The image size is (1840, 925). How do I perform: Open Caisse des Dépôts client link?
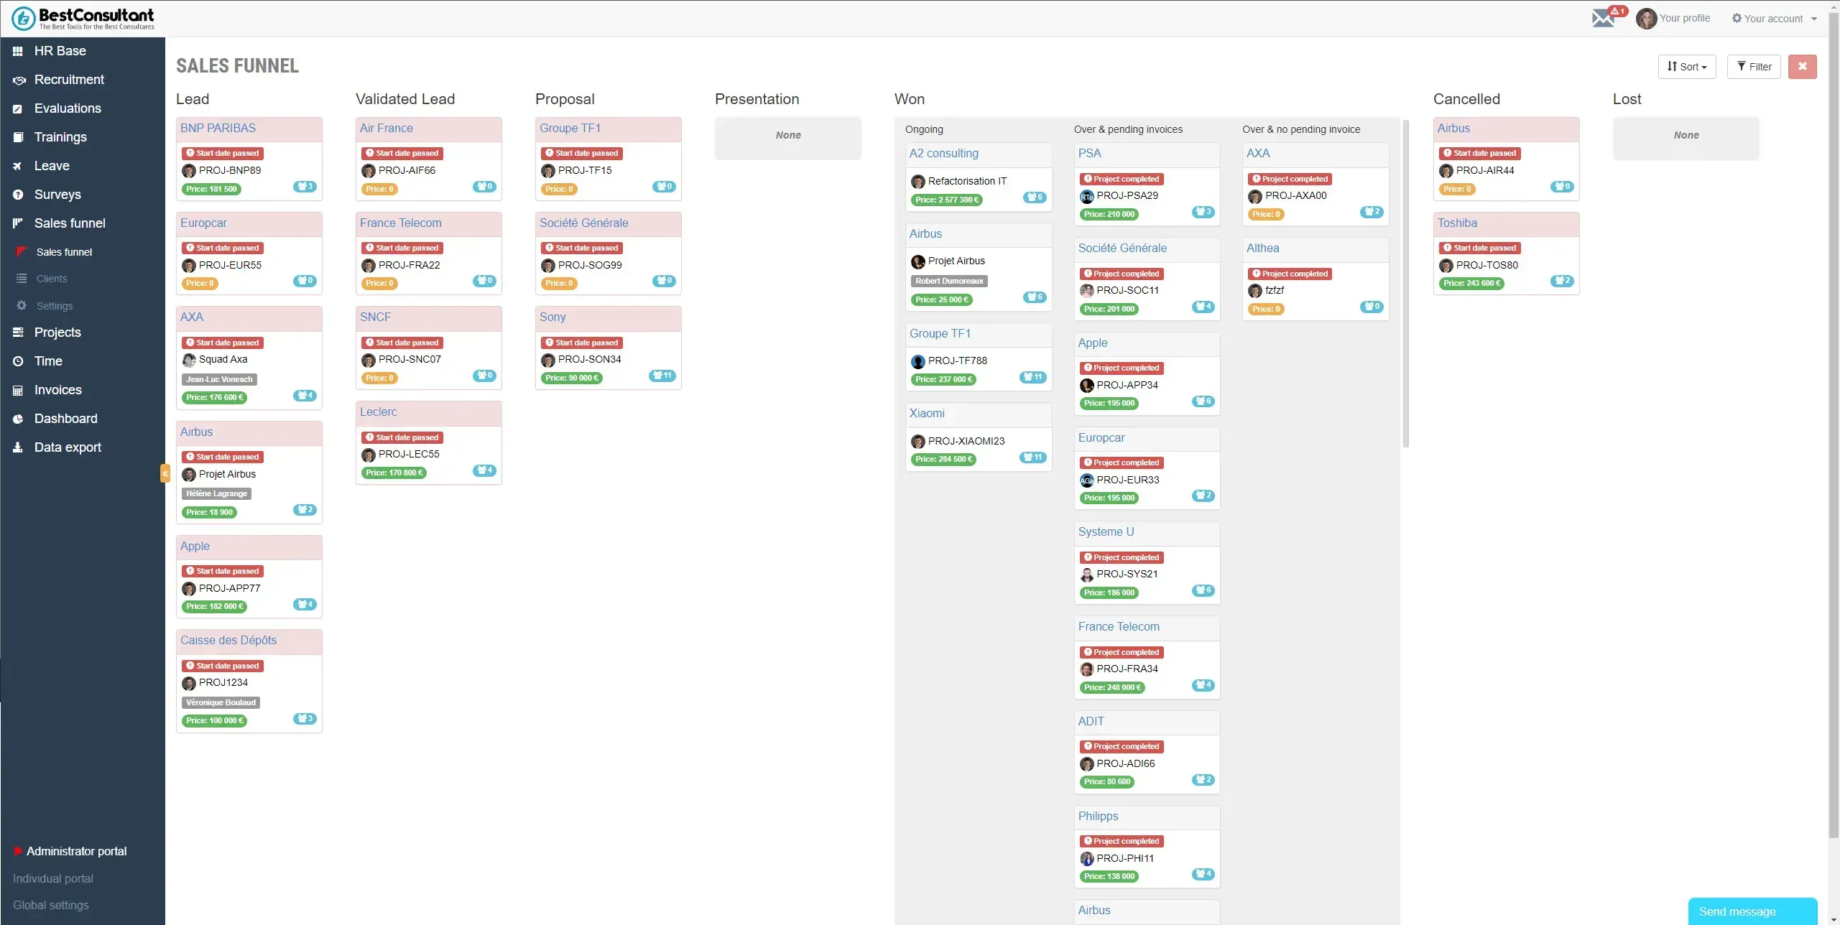coord(228,641)
